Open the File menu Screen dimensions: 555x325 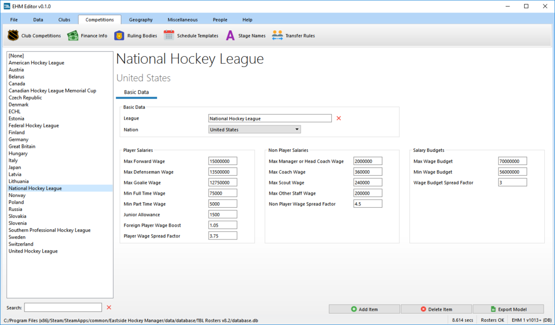point(14,20)
